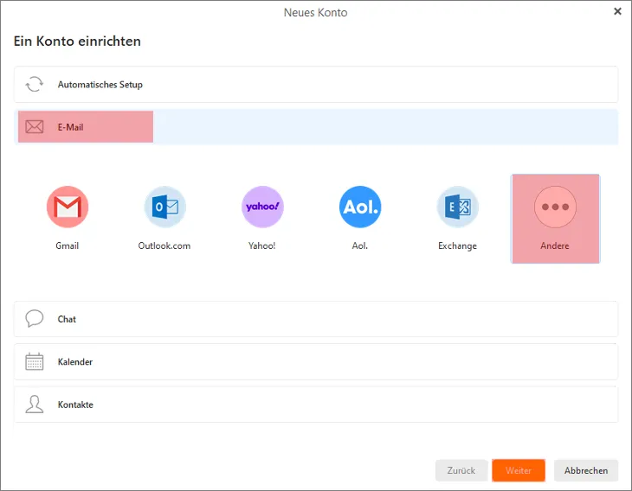Image resolution: width=632 pixels, height=491 pixels.
Task: Click the Yahoo! label text
Action: [262, 245]
